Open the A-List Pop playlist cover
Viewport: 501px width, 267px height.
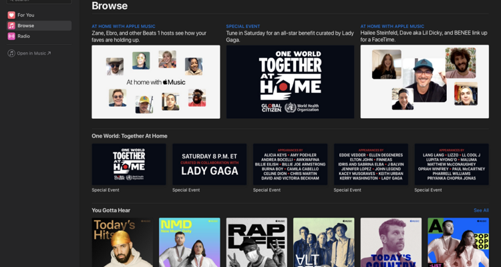(x=458, y=242)
